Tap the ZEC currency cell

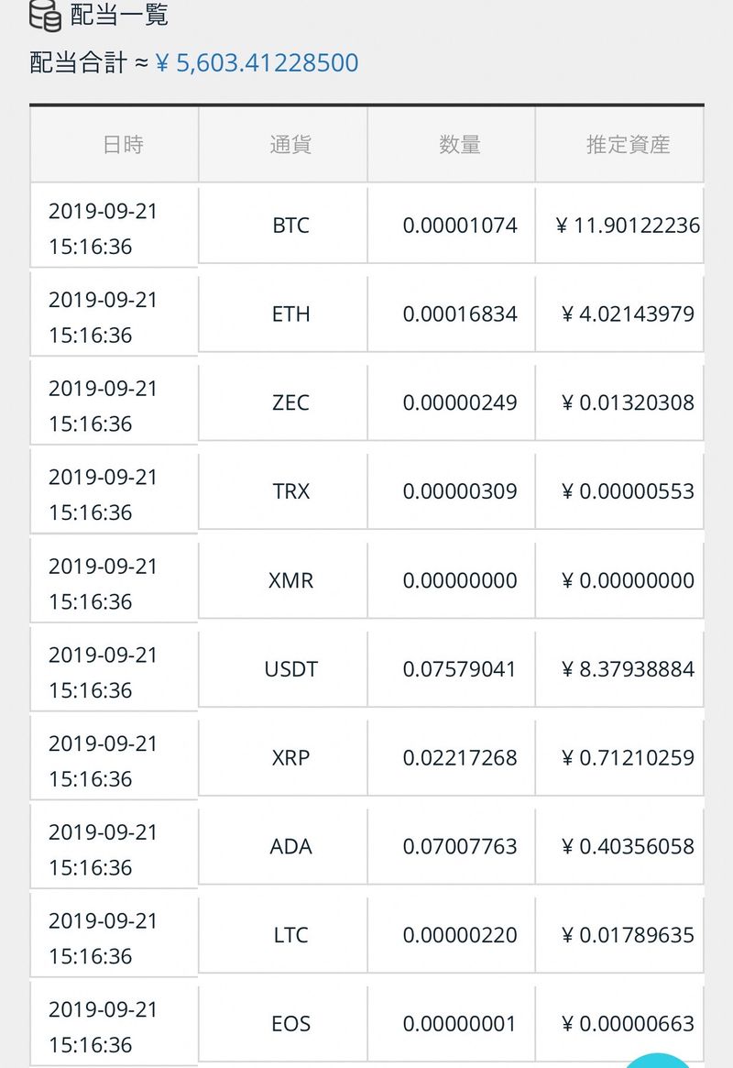290,403
